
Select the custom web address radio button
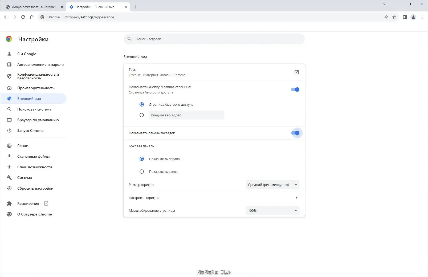point(142,115)
